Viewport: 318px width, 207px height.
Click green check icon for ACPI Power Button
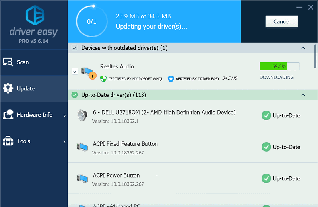(266, 178)
